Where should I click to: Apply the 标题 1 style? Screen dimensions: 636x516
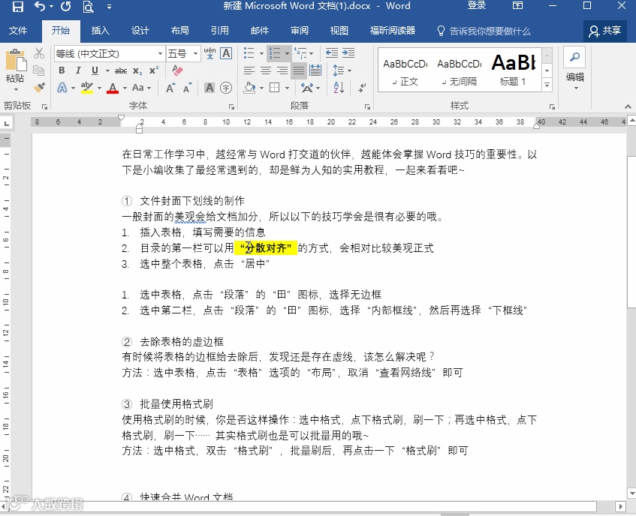(513, 72)
